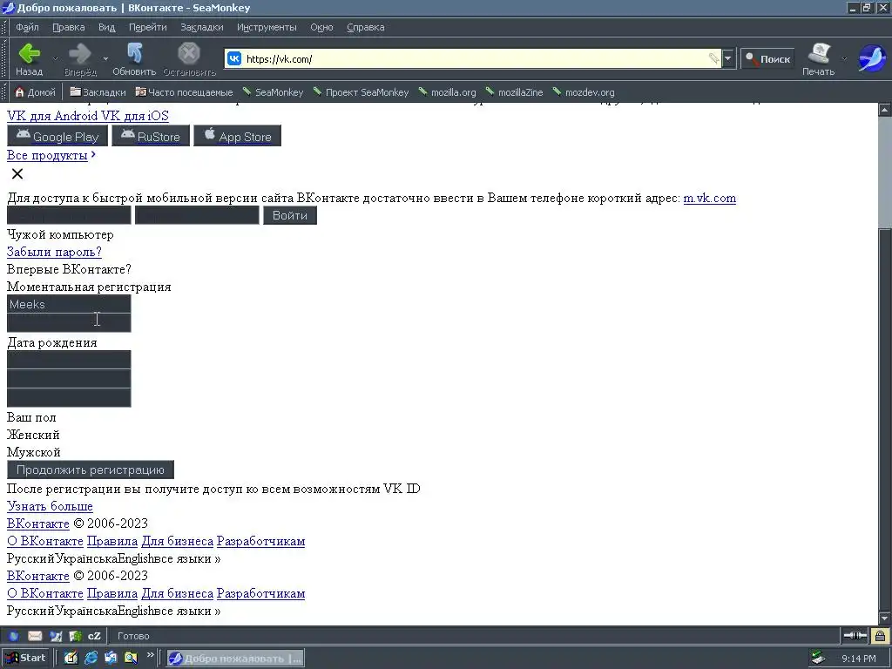Open the Правка menu
This screenshot has width=892, height=669.
(x=68, y=27)
